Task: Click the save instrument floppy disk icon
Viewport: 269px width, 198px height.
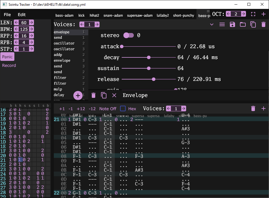Action: point(232,25)
